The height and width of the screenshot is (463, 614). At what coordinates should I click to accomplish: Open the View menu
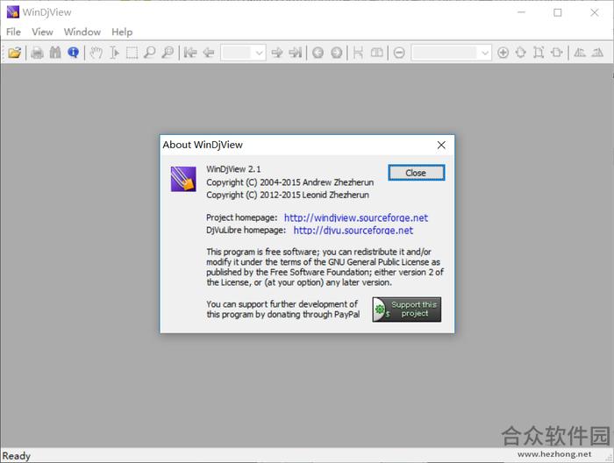click(x=42, y=32)
